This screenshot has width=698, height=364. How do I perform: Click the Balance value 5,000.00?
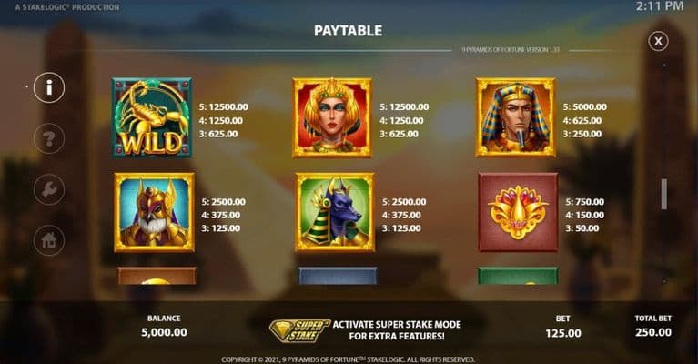[164, 332]
